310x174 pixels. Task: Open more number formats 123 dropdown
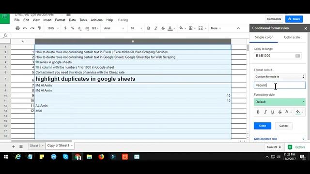point(95,28)
